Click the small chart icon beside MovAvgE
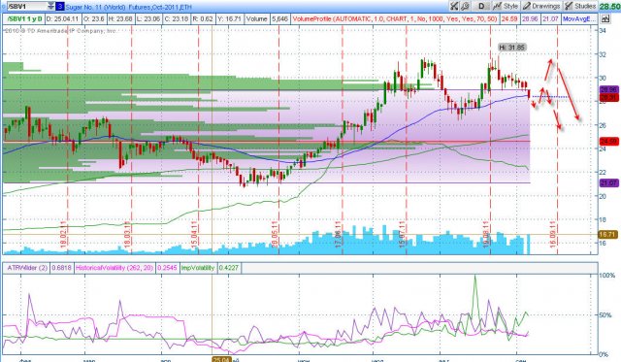Viewport: 621px width, 362px height. coord(605,18)
